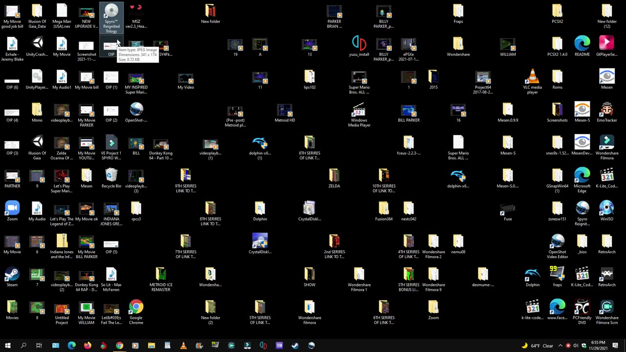626x352 pixels.
Task: Select the zsnesw151 folder
Action: coord(557,211)
